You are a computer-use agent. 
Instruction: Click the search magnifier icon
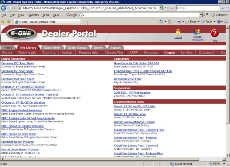223,8
